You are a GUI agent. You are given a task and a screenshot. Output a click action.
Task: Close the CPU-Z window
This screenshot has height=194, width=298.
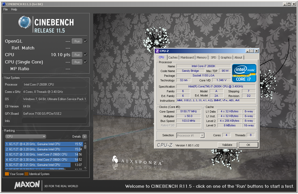click(257, 51)
